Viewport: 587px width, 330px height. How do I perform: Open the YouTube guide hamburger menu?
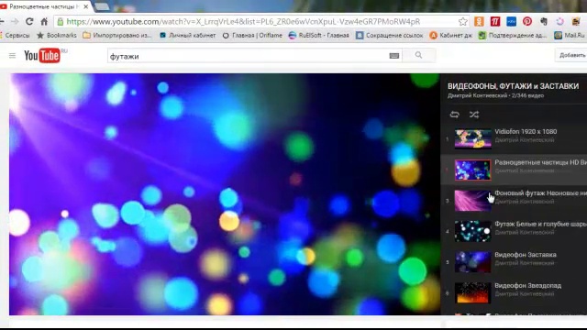coord(12,56)
